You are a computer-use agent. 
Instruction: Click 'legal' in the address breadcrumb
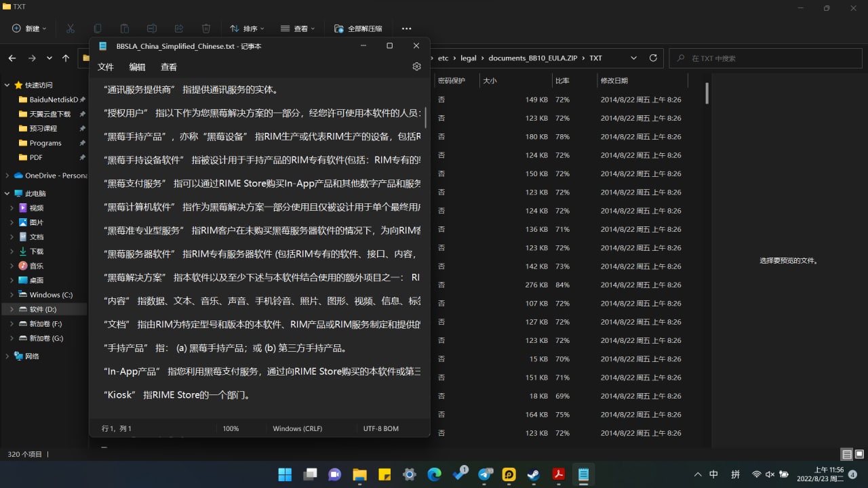pyautogui.click(x=468, y=58)
